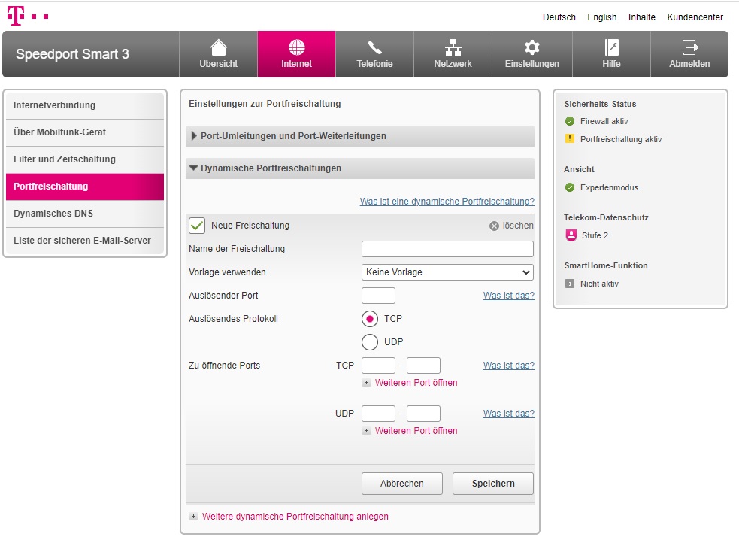The width and height of the screenshot is (739, 543).
Task: Click the 'Speedport Smart 3' title
Action: tap(72, 54)
